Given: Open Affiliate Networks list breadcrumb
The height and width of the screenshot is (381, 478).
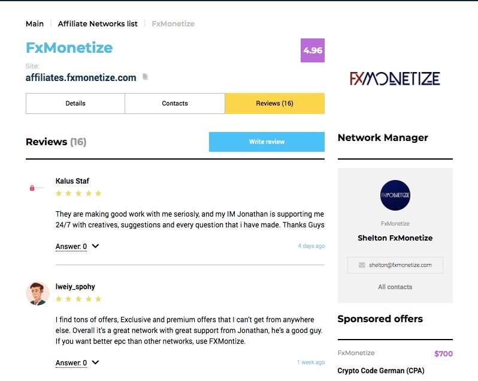Looking at the screenshot, I should point(98,24).
